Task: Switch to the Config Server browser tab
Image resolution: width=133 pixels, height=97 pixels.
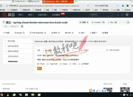Action: [27, 2]
